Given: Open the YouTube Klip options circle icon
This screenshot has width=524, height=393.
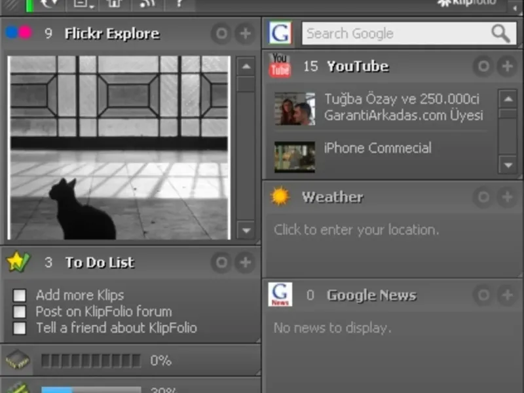Looking at the screenshot, I should click(x=483, y=66).
